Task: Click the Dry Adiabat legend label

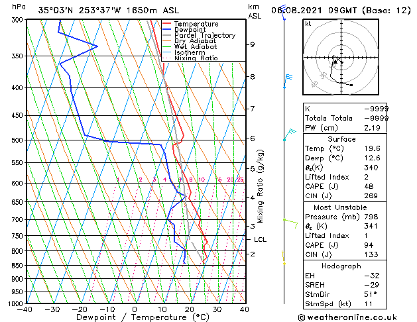Action: click(x=195, y=41)
